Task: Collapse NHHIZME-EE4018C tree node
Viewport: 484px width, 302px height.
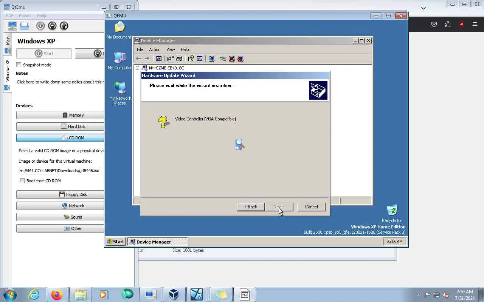Action: tap(138, 68)
